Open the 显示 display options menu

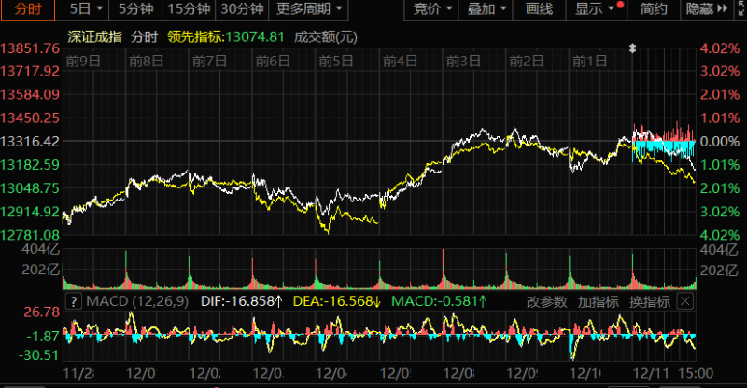(x=595, y=9)
